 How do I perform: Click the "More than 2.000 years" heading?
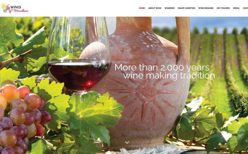tap(162, 67)
